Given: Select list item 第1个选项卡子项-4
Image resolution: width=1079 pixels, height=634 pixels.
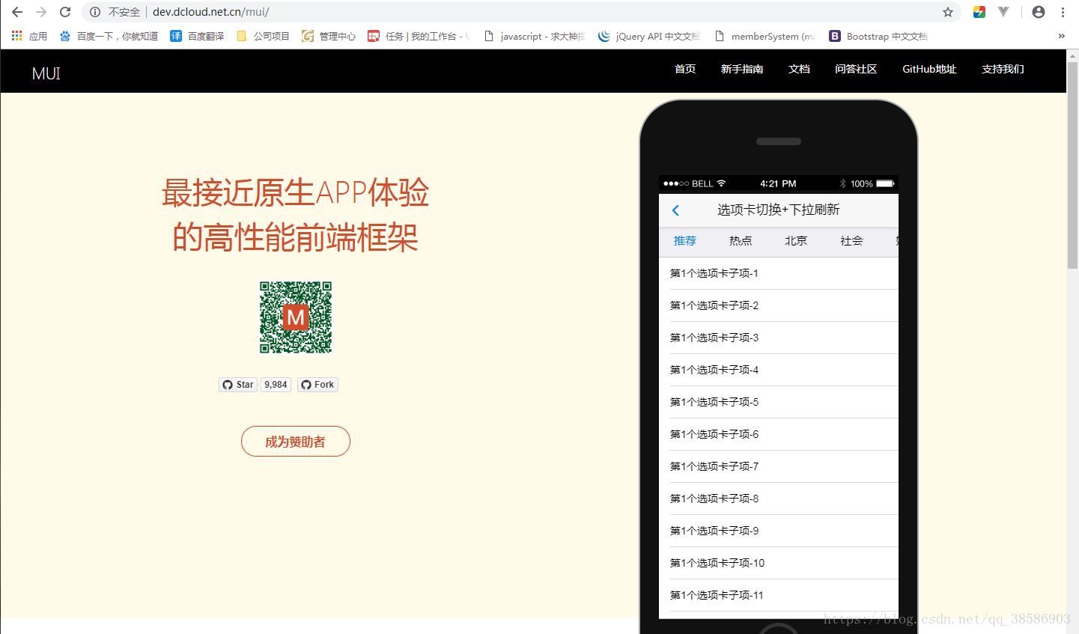Looking at the screenshot, I should (x=779, y=370).
